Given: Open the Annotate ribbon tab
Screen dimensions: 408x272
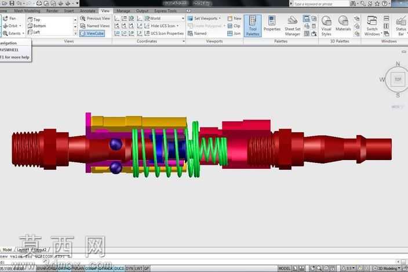Looking at the screenshot, I should [88, 11].
